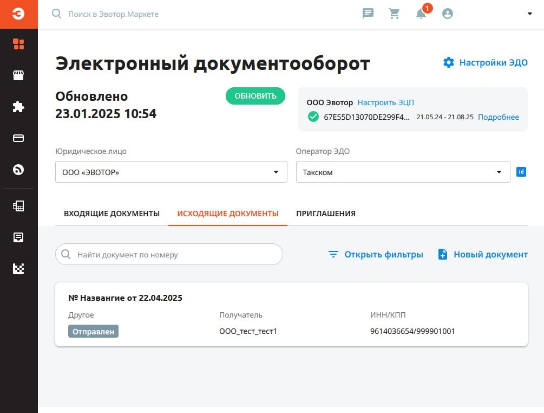This screenshot has height=413, width=544.
Task: Open the Приглашения tab
Action: tap(326, 214)
